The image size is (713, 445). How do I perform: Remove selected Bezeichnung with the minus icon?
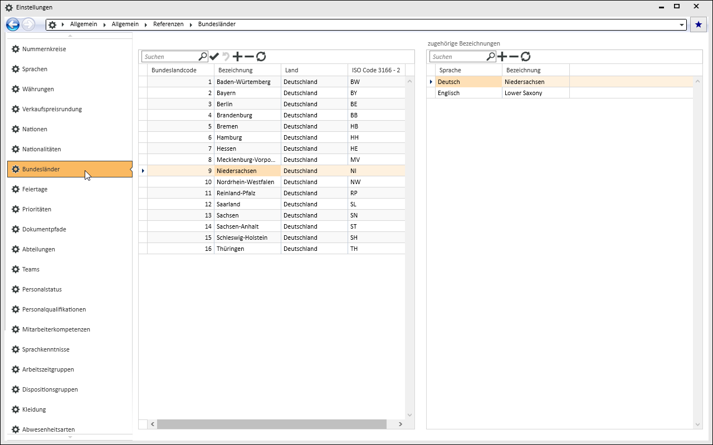[x=514, y=56]
